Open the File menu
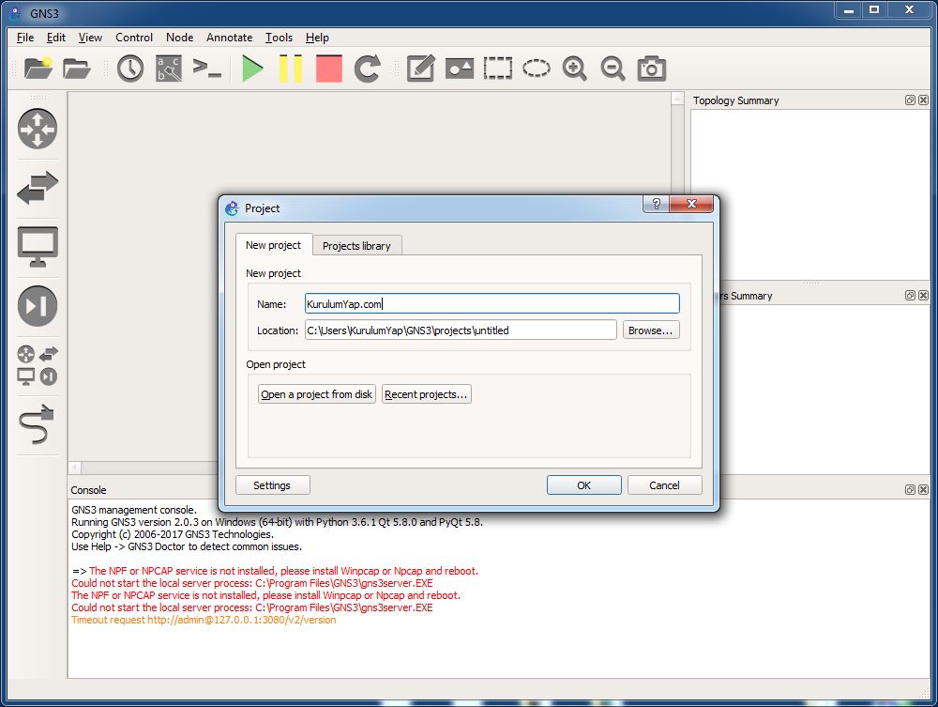The height and width of the screenshot is (707, 938). pos(25,38)
